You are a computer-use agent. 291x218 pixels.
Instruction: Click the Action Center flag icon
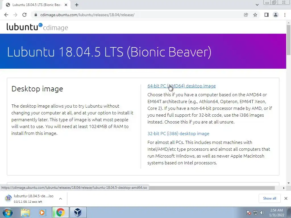(x=249, y=213)
